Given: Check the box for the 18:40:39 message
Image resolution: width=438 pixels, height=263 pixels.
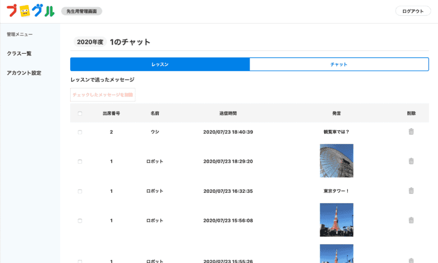Looking at the screenshot, I should pyautogui.click(x=80, y=132).
